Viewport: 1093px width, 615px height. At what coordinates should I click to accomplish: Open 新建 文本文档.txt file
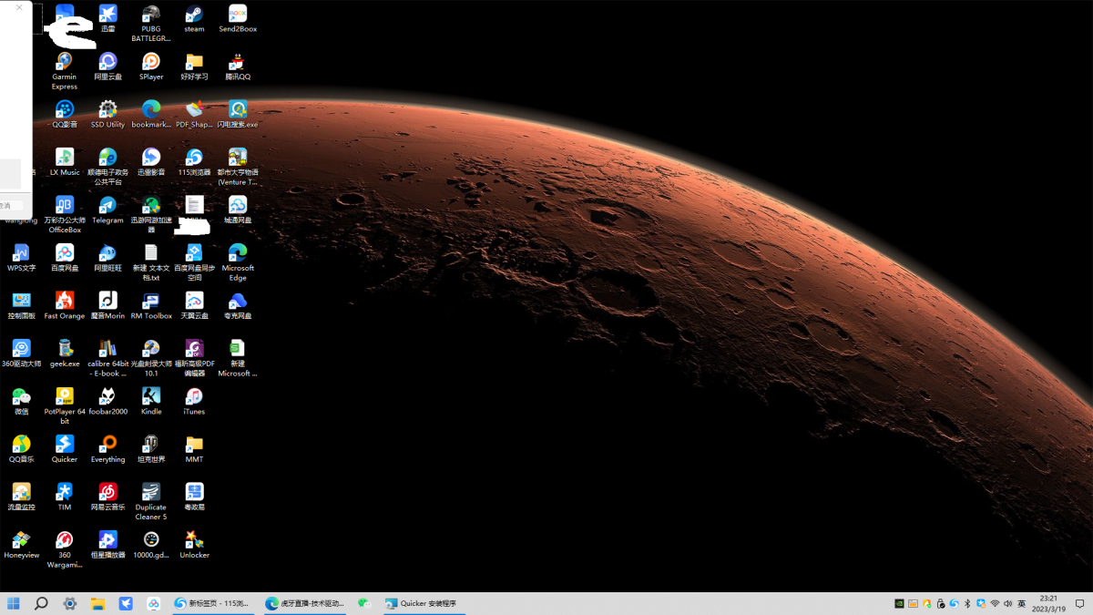pos(151,262)
